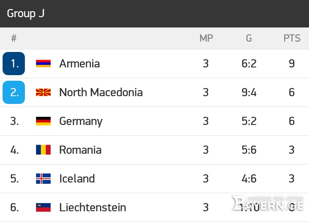Viewport: 309px width, 222px height.
Task: Click the # rank column header
Action: click(14, 38)
